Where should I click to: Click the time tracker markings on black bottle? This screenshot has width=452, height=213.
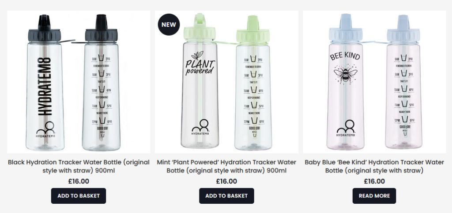pos(102,96)
